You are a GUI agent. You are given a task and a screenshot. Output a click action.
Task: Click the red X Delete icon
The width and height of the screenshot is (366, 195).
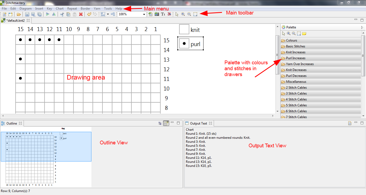[81, 14]
